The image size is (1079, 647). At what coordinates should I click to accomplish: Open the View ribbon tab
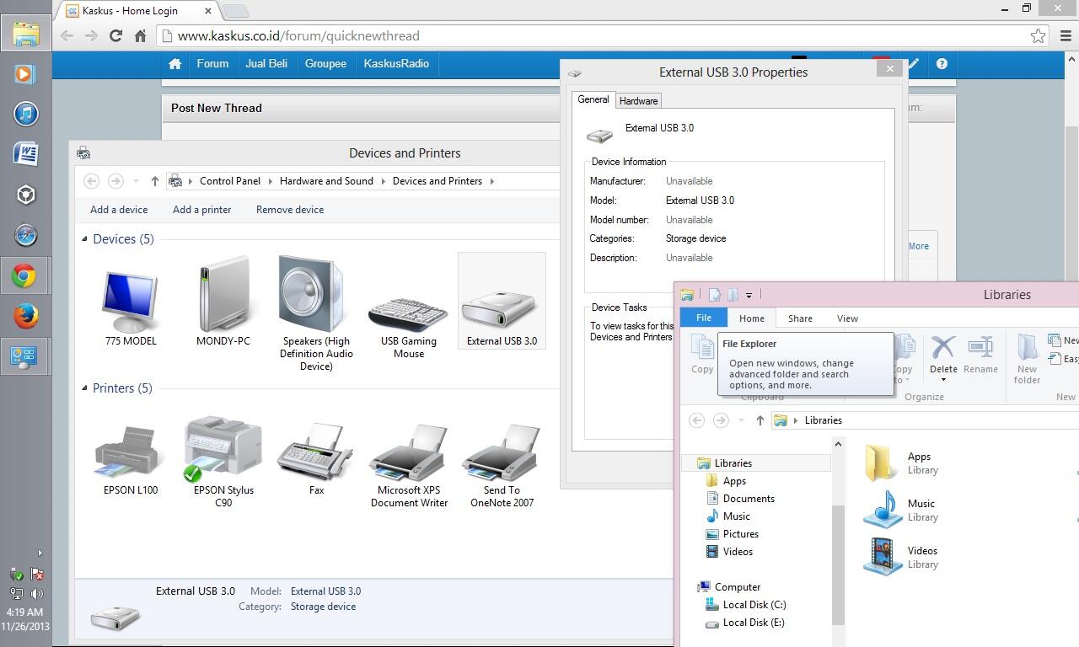coord(847,318)
